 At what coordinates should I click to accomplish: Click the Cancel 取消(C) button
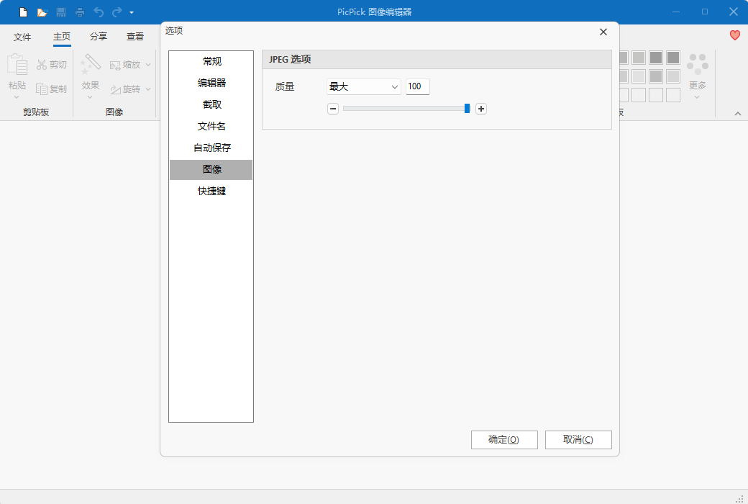(578, 439)
